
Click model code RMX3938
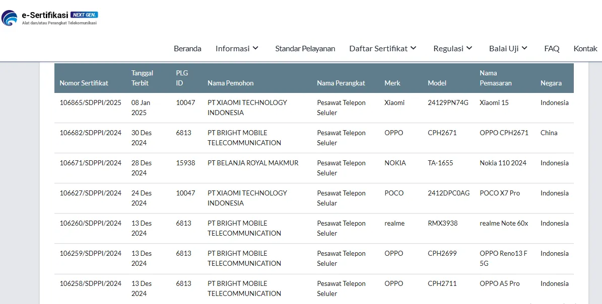point(442,223)
